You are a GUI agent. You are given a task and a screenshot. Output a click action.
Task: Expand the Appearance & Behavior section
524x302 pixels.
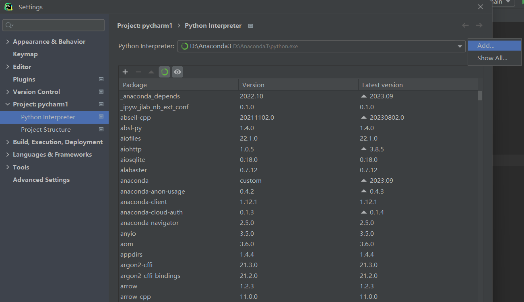[8, 42]
